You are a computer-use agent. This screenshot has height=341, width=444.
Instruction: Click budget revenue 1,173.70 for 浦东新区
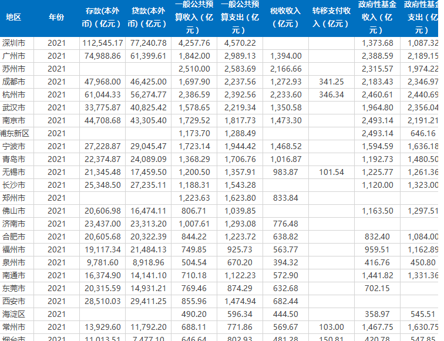194,134
